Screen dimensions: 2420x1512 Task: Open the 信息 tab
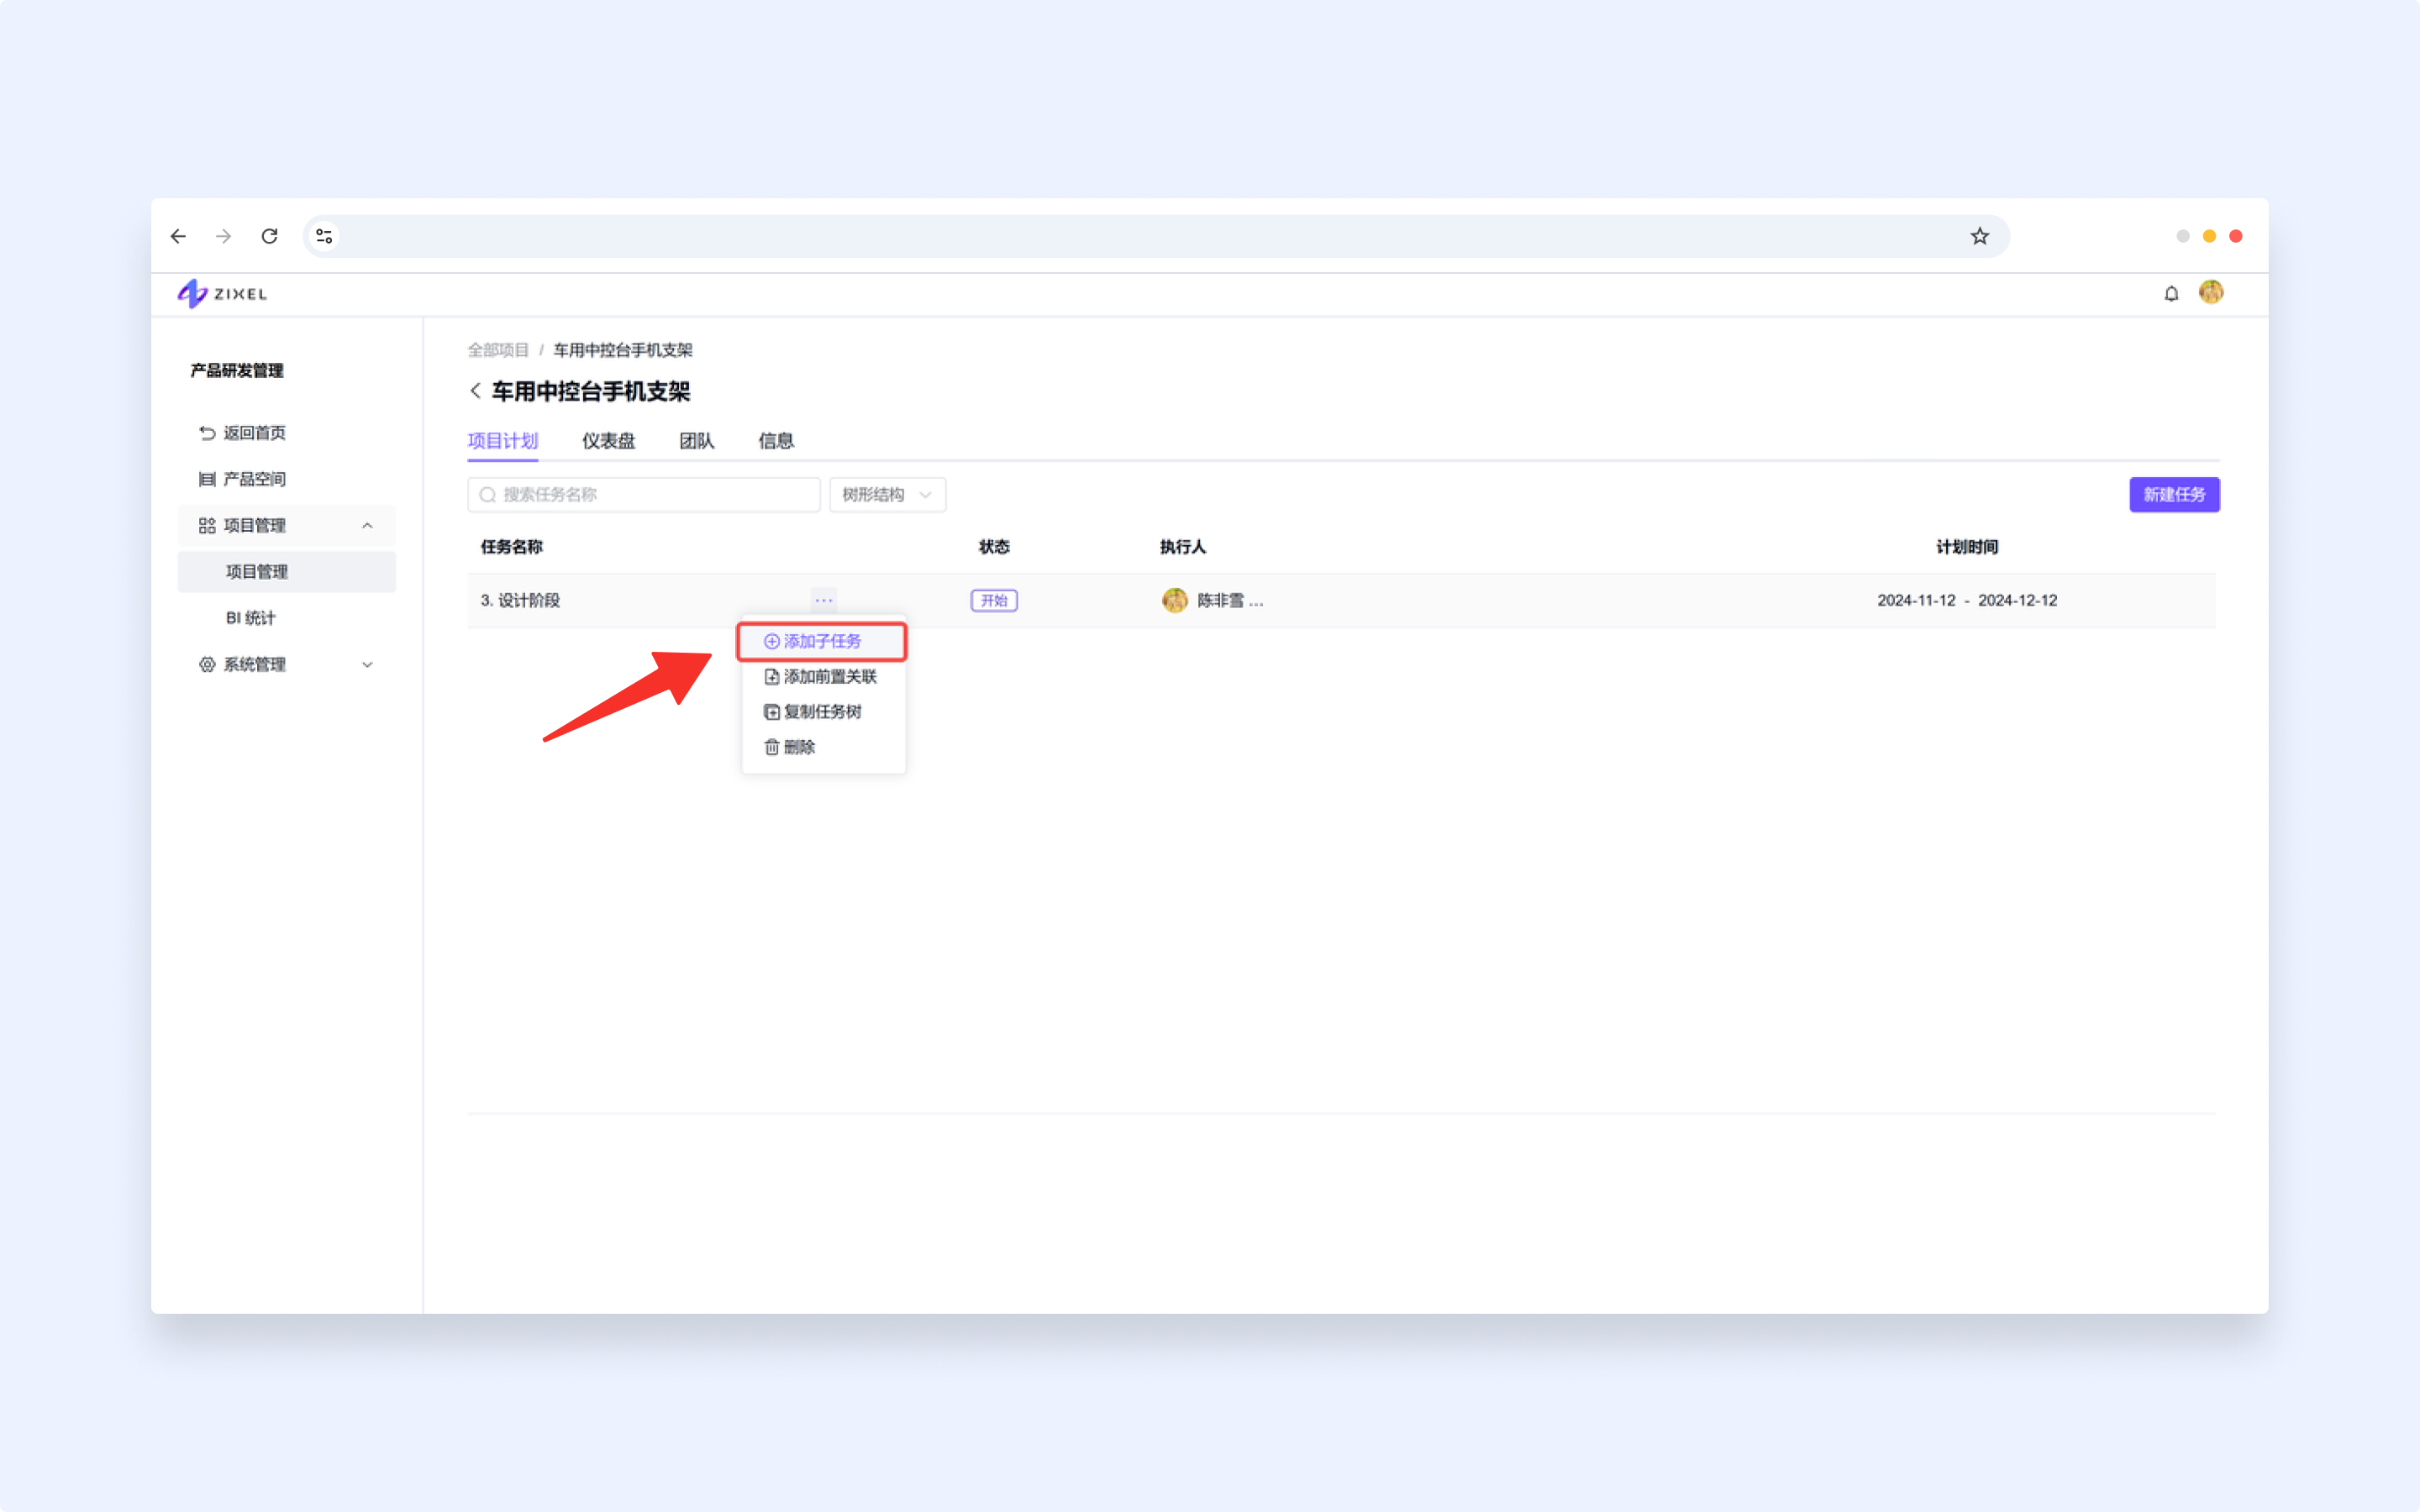tap(776, 441)
